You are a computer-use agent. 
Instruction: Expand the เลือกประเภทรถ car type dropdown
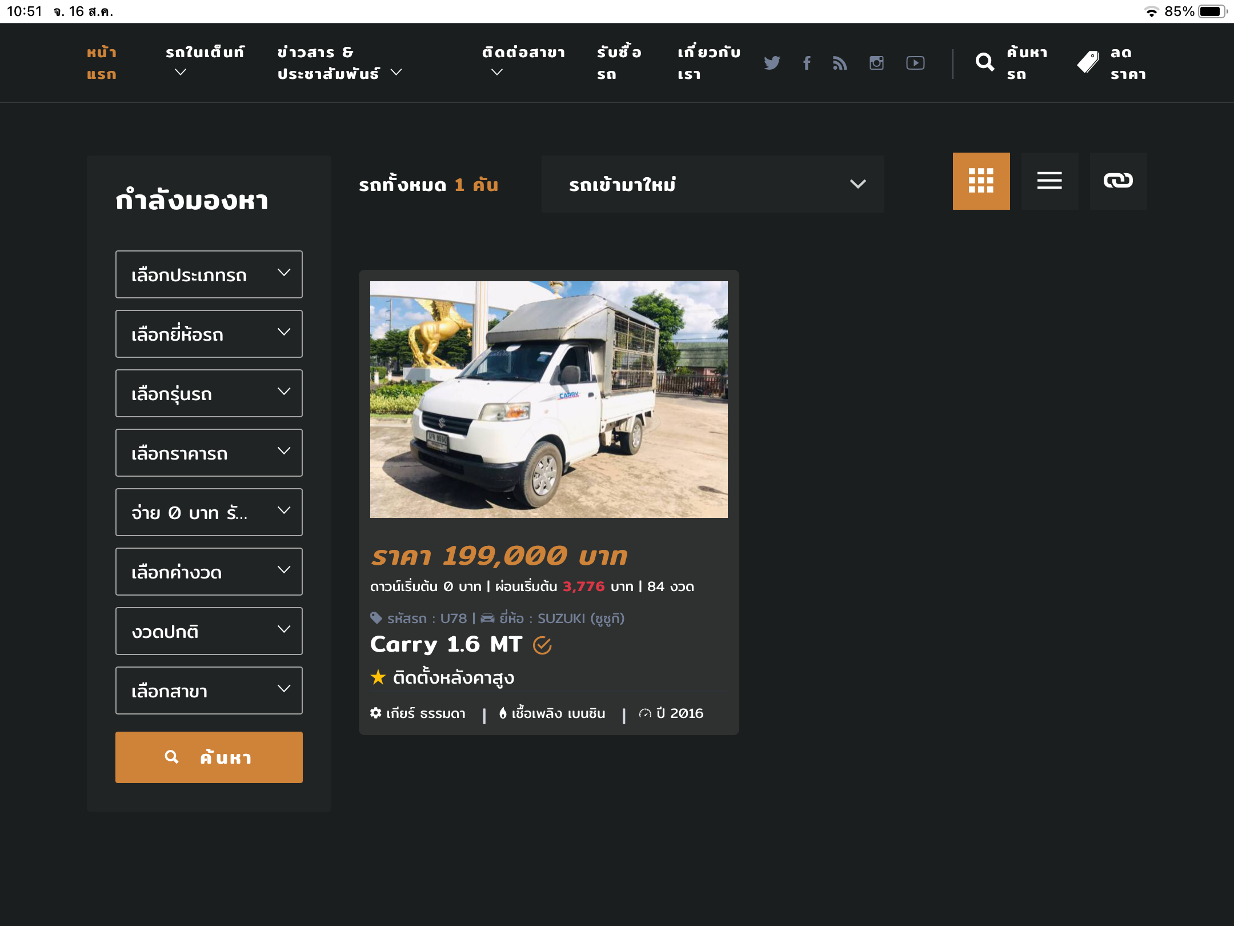coord(209,274)
